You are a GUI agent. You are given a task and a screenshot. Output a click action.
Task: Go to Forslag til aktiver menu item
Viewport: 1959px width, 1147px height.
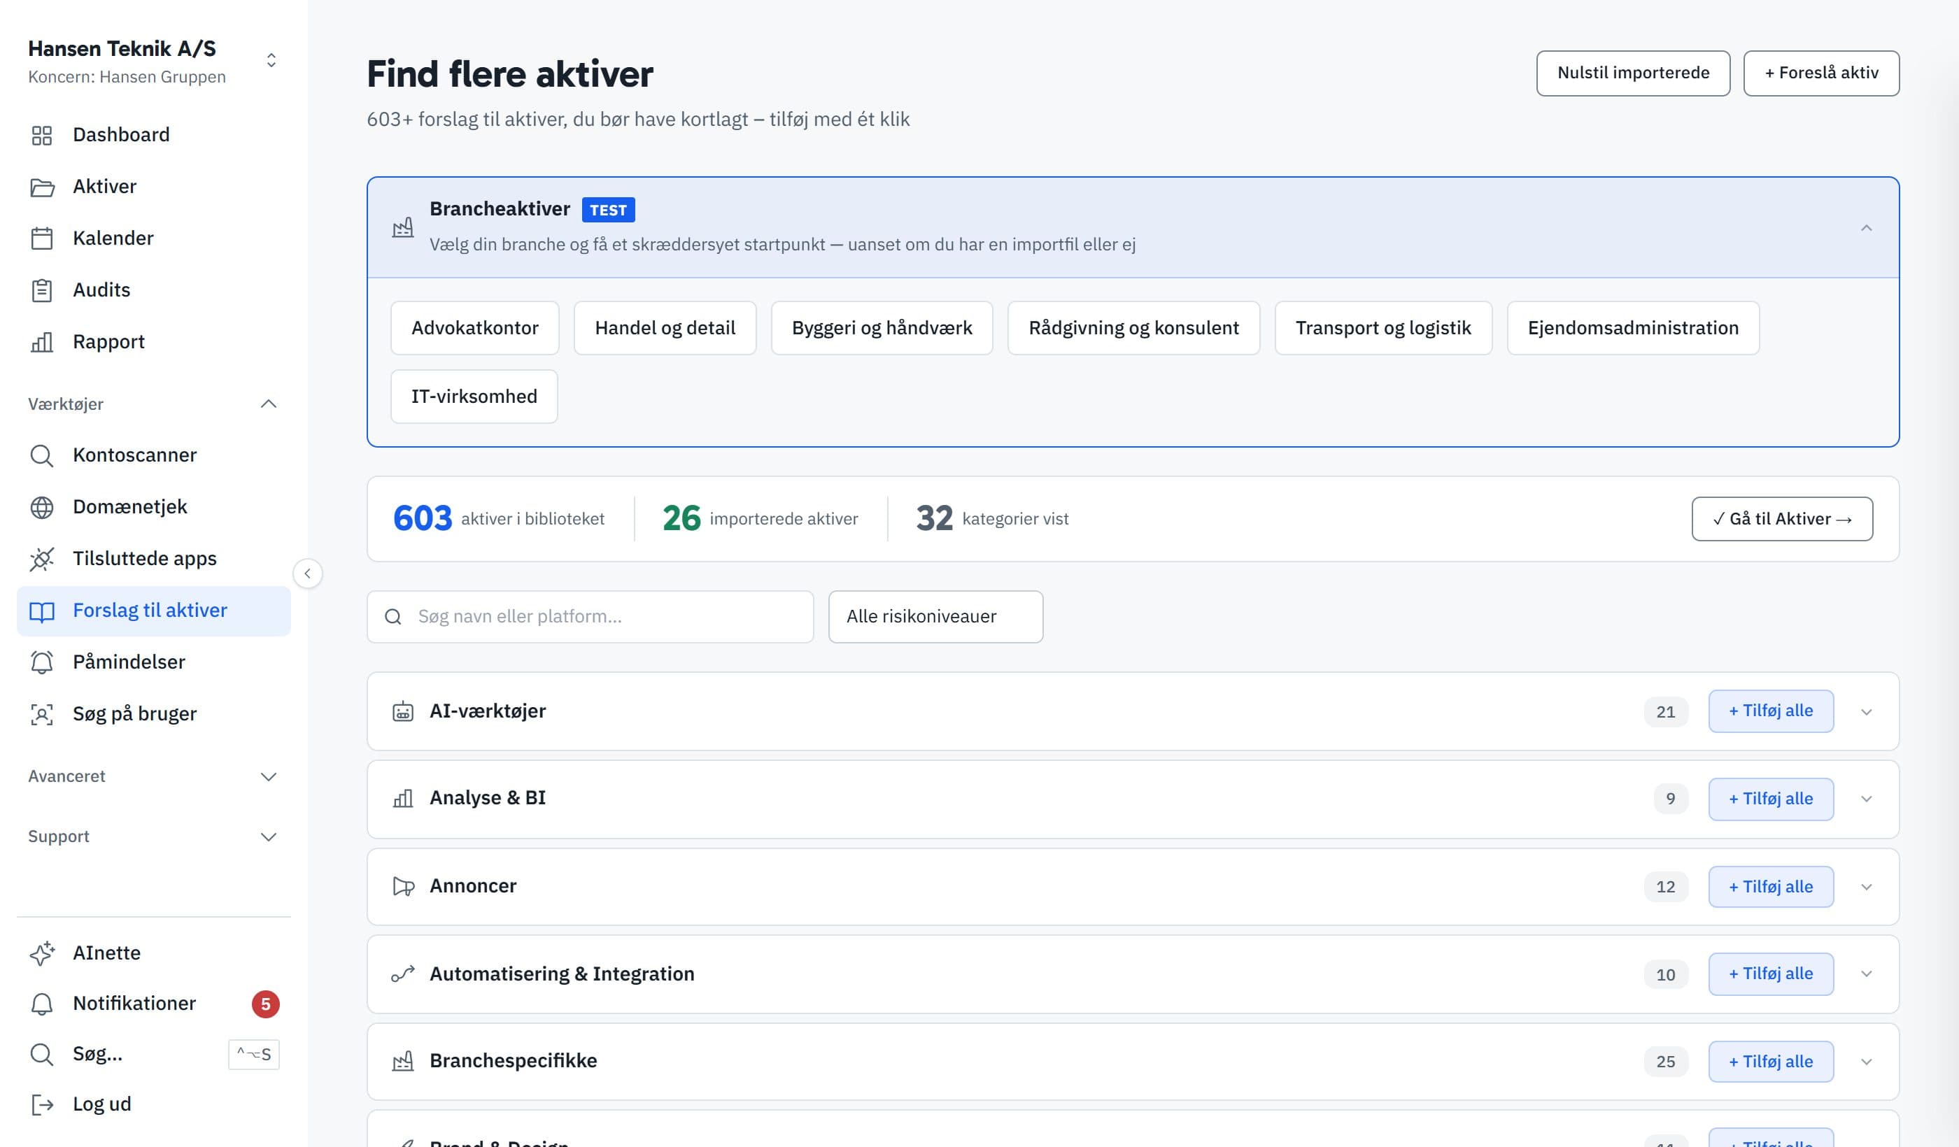[x=154, y=611]
